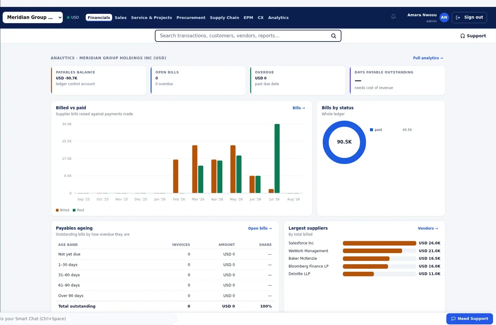The width and height of the screenshot is (496, 325).
Task: Click the 'Not yet due' age band row
Action: coord(165,254)
